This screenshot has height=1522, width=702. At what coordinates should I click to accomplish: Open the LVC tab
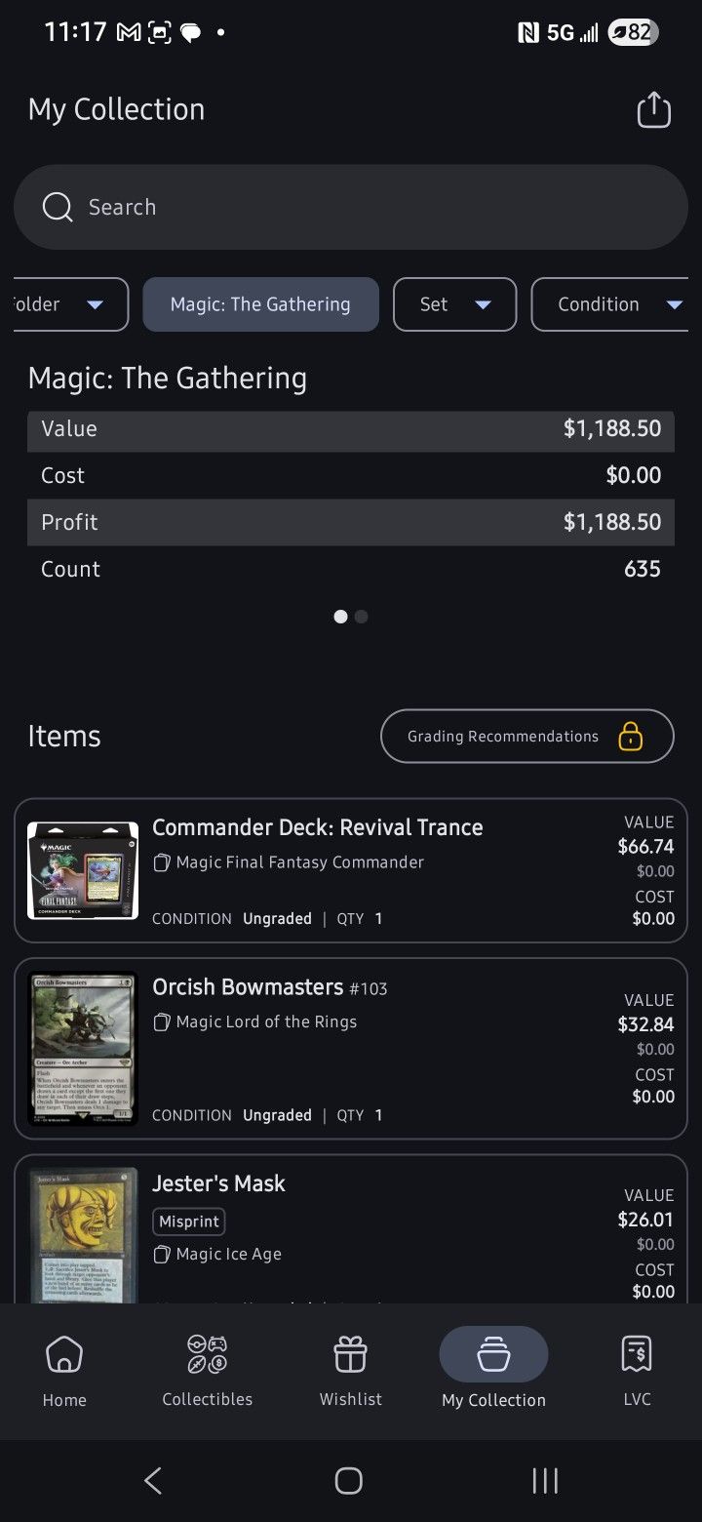pyautogui.click(x=637, y=1371)
